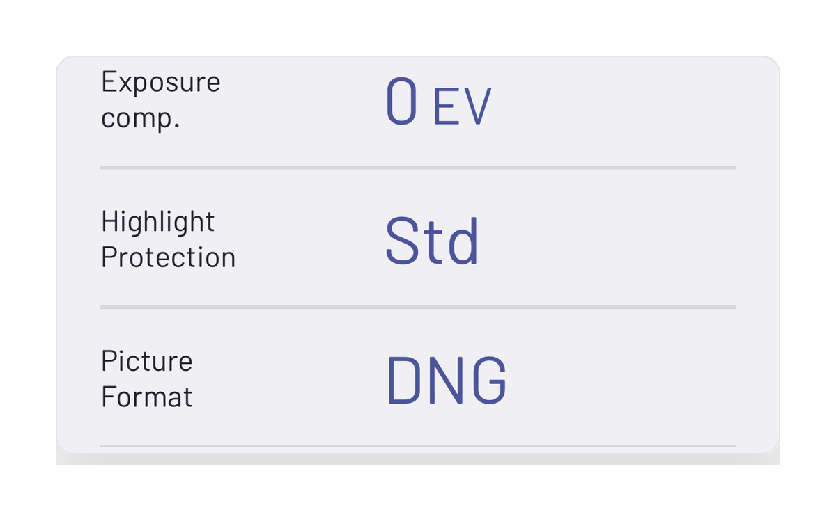
Task: Click the large 0 exposure digit
Action: (401, 102)
